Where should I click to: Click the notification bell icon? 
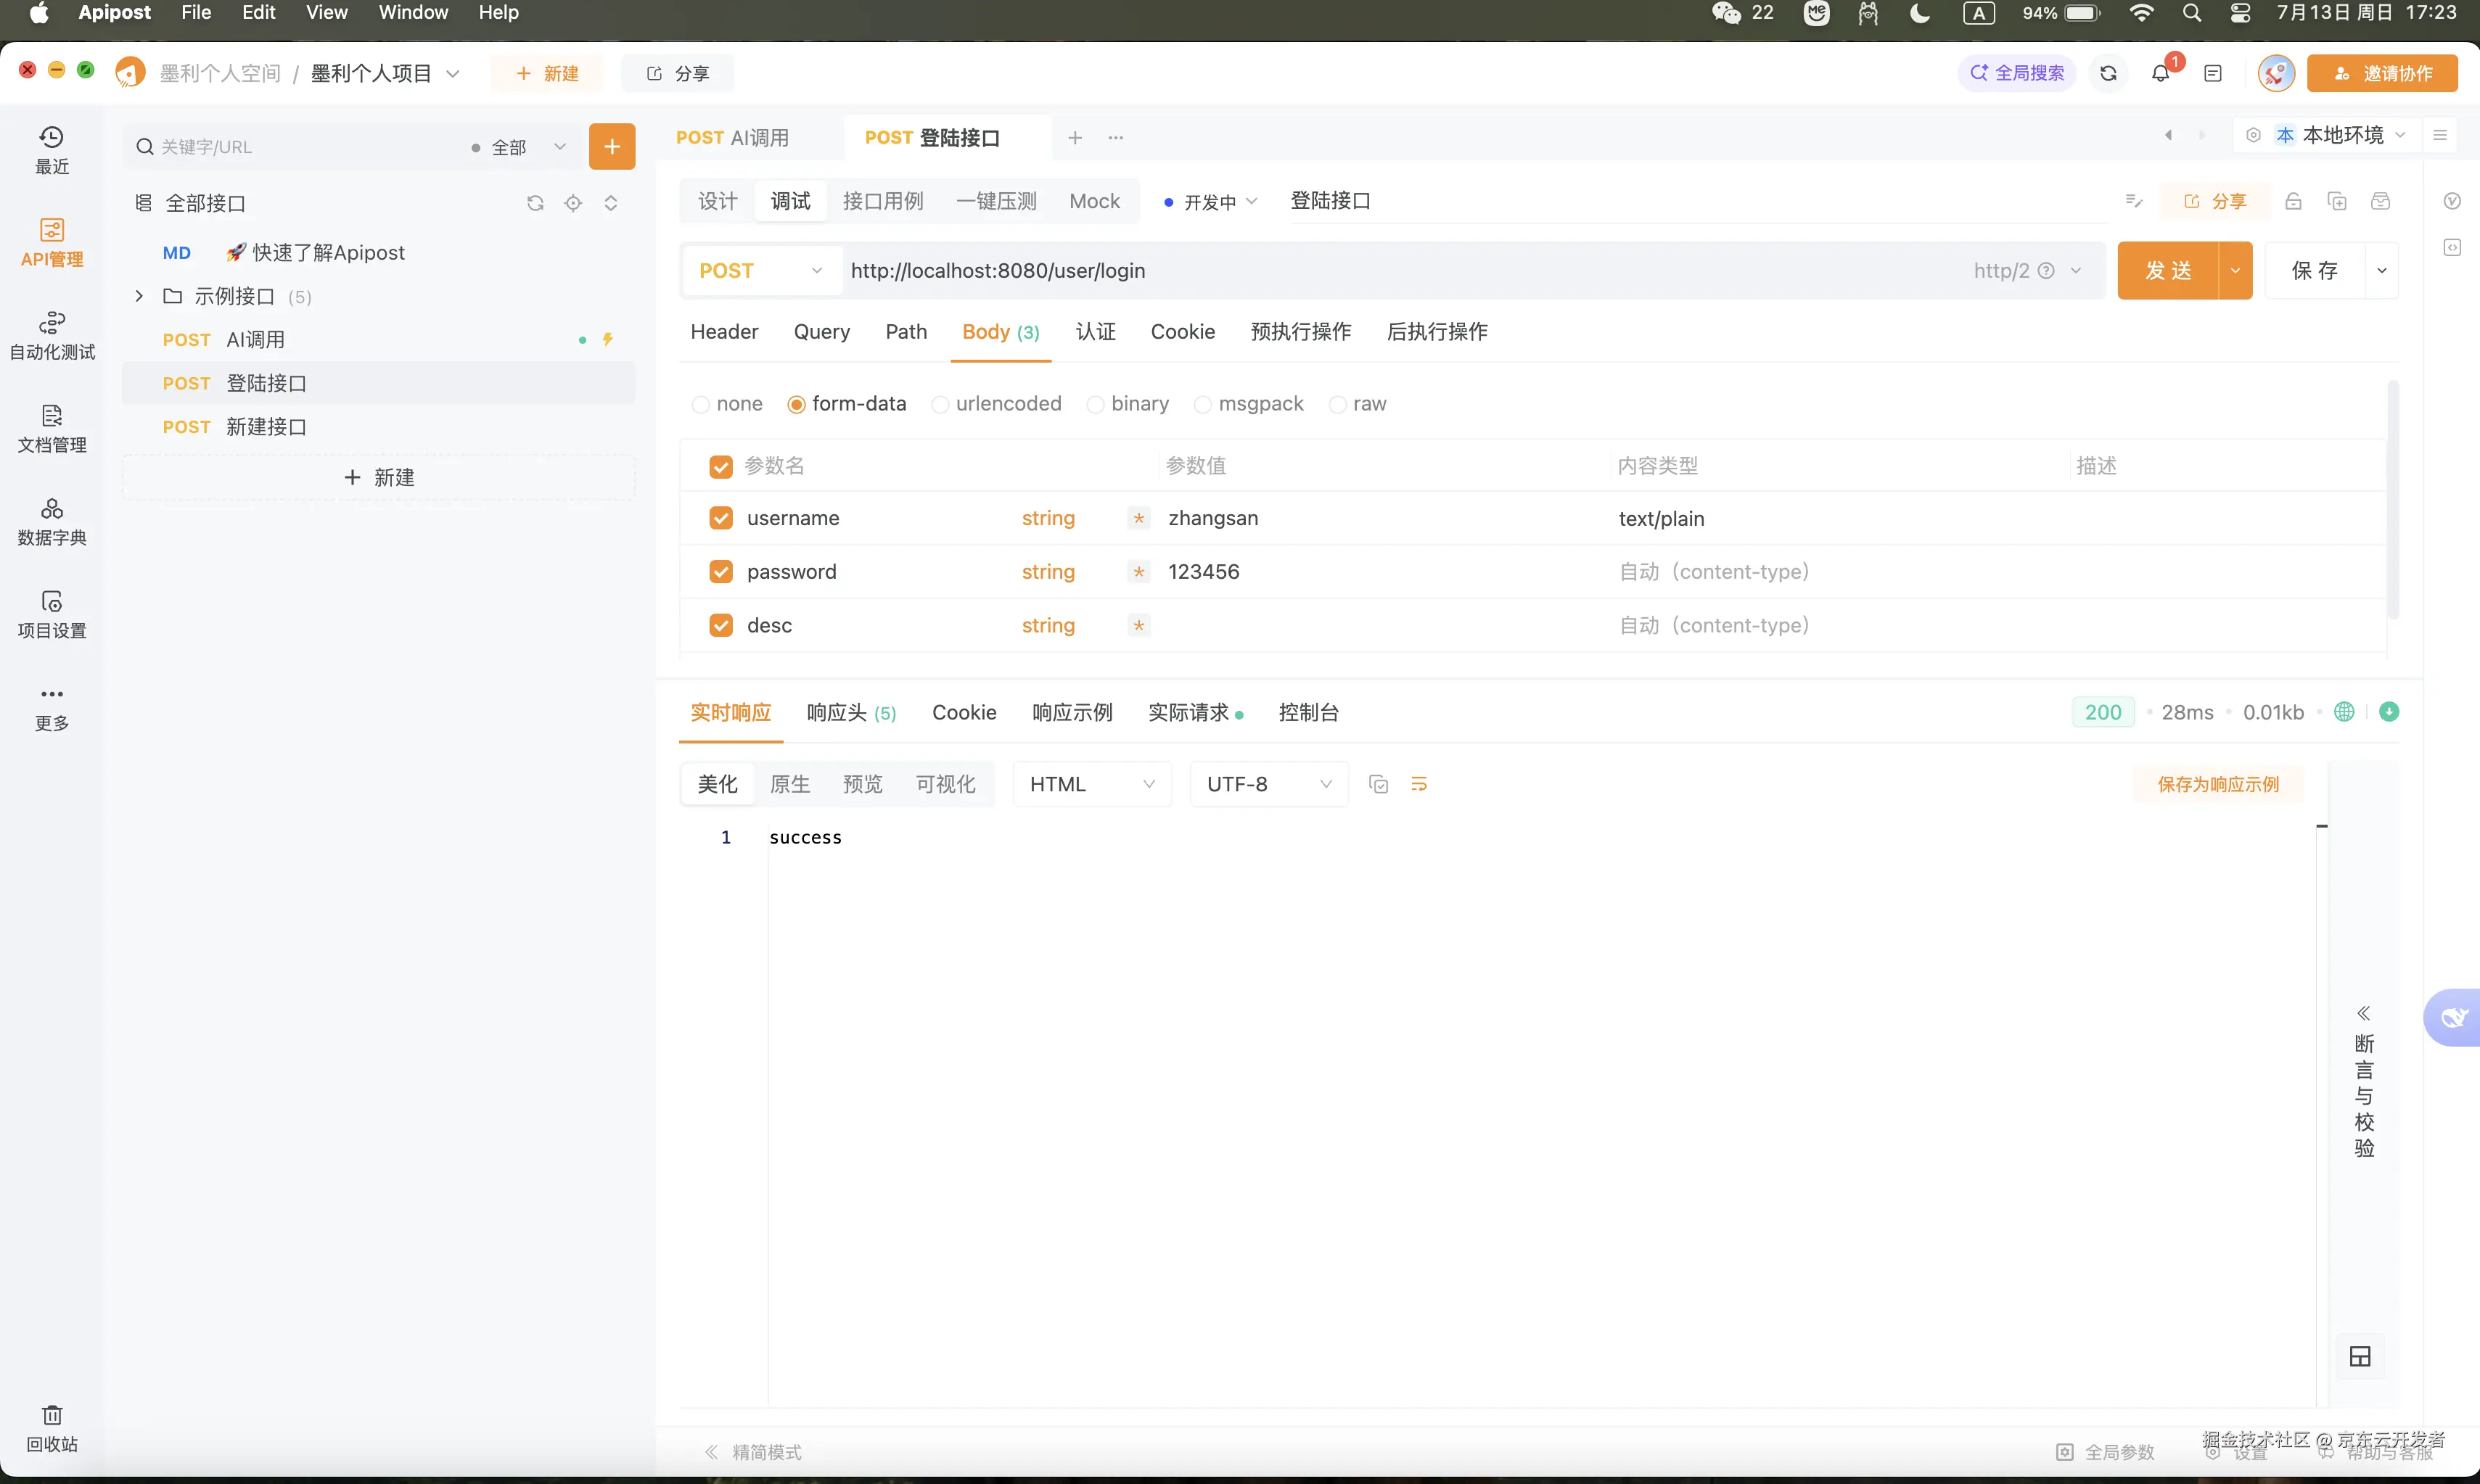2160,73
